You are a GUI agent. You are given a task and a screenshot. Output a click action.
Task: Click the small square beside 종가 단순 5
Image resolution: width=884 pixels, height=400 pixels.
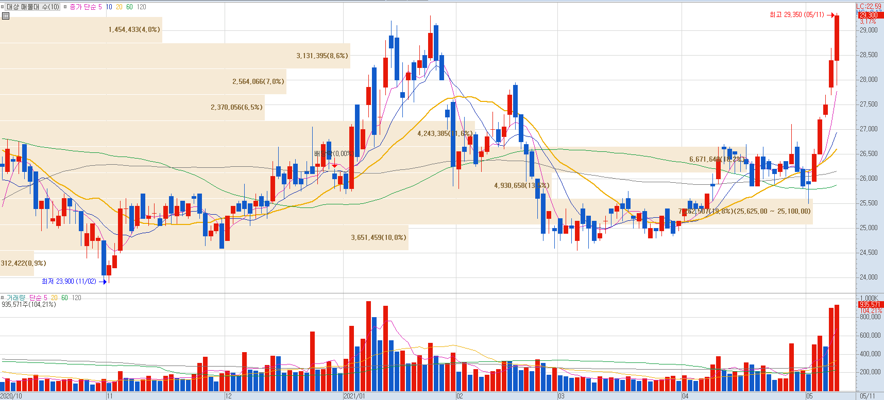[65, 7]
